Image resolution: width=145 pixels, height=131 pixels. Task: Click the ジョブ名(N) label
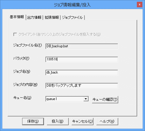tap(22, 71)
